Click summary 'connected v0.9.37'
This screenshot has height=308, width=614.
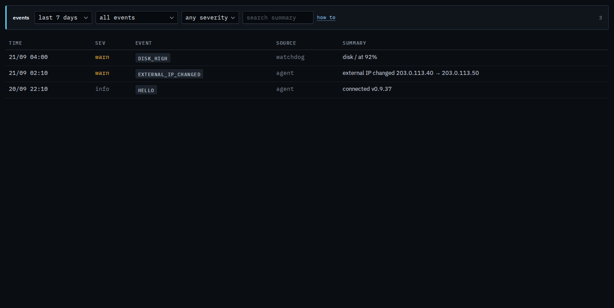pyautogui.click(x=367, y=89)
